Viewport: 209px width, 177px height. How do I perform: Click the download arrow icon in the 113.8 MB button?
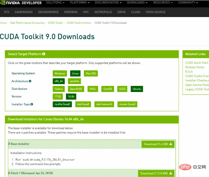click(171, 173)
